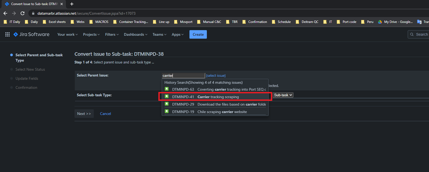
Task: Click the Jira Software logo
Action: 31,34
